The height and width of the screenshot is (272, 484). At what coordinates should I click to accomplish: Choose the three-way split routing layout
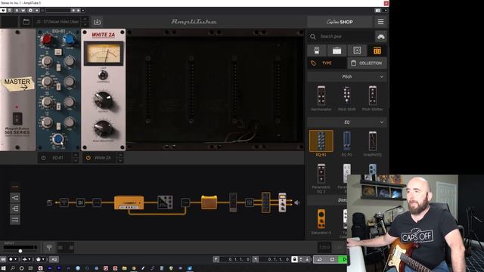point(15,209)
